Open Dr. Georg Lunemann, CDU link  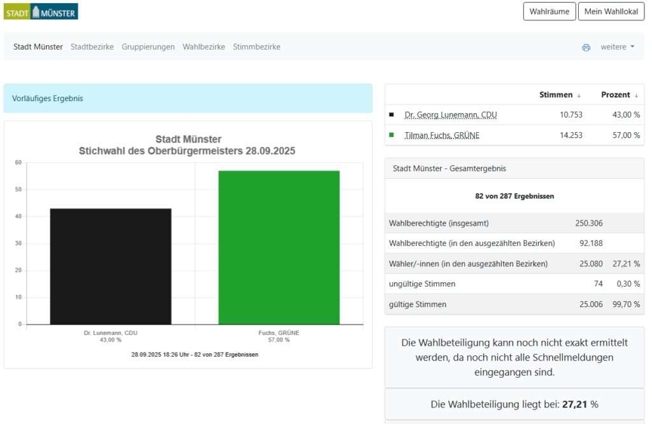coord(450,115)
